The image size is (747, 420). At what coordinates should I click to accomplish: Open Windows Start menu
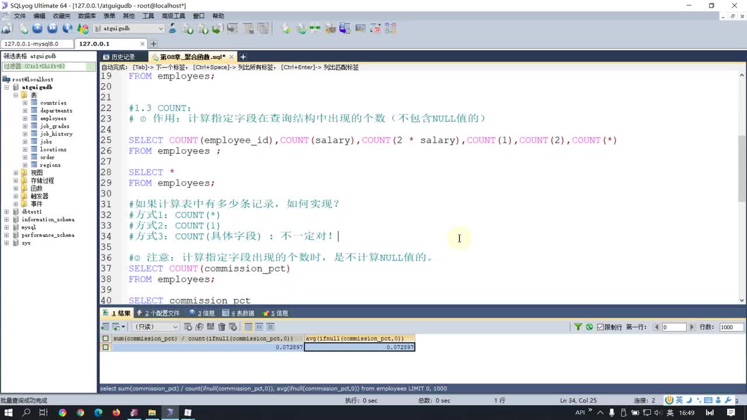pos(8,412)
